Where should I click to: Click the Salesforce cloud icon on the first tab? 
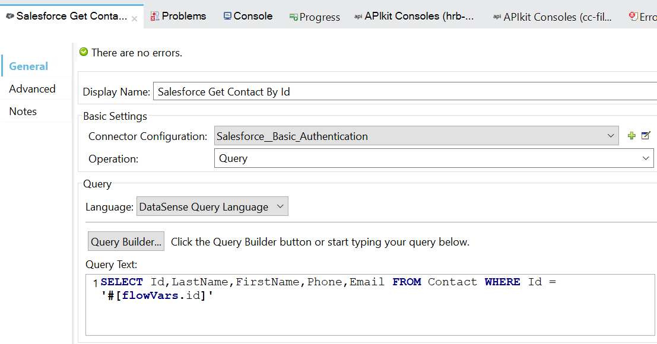[9, 16]
